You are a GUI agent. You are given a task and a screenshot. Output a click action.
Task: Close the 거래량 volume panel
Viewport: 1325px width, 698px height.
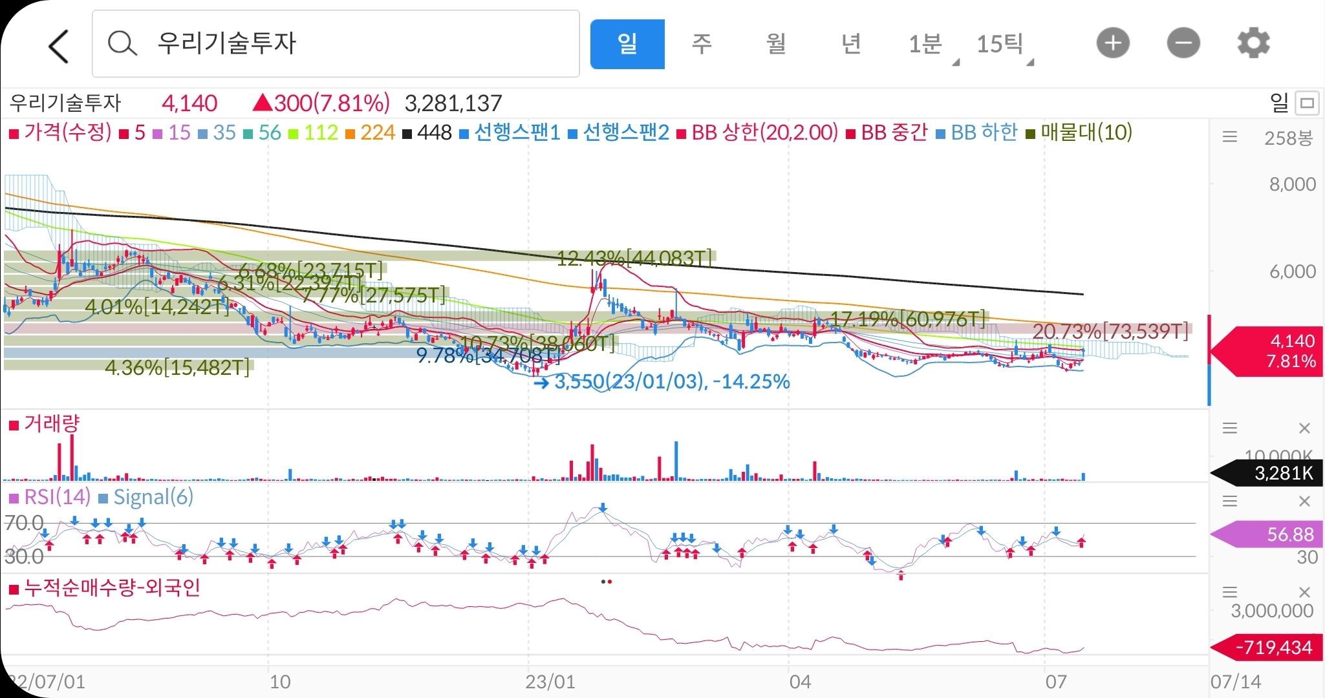(1304, 428)
